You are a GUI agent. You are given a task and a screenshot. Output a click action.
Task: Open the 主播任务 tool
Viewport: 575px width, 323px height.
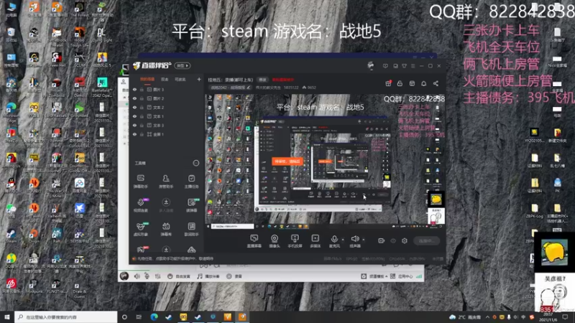[191, 182]
